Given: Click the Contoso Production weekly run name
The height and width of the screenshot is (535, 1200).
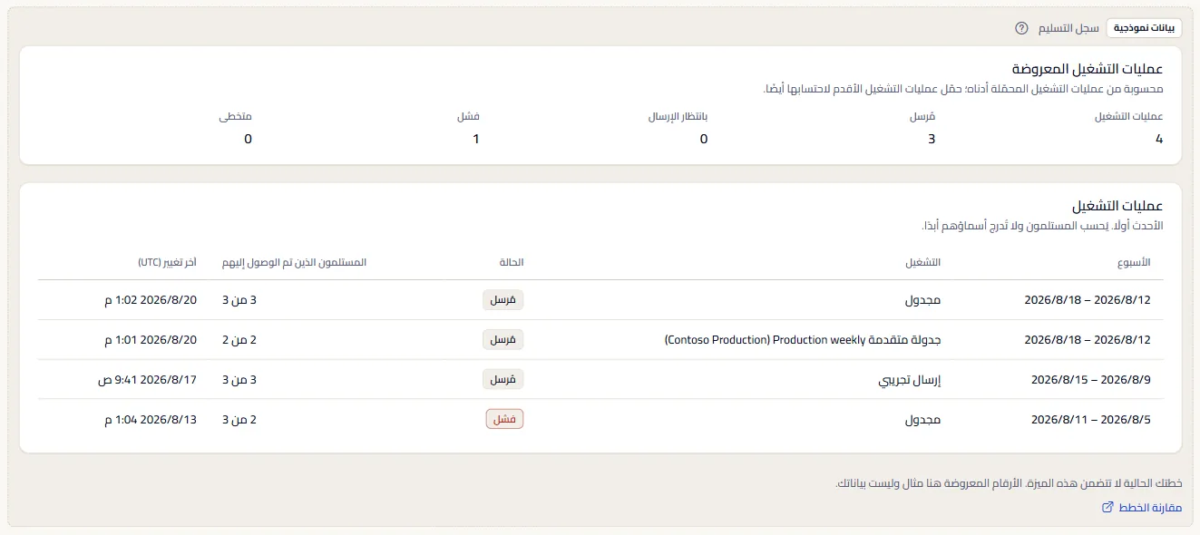Looking at the screenshot, I should [x=803, y=340].
